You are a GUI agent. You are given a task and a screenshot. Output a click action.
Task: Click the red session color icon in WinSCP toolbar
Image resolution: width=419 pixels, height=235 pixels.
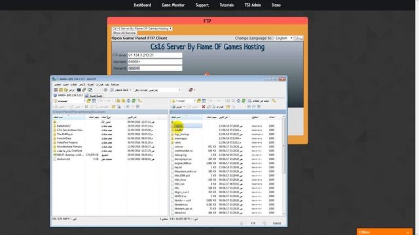(x=191, y=90)
